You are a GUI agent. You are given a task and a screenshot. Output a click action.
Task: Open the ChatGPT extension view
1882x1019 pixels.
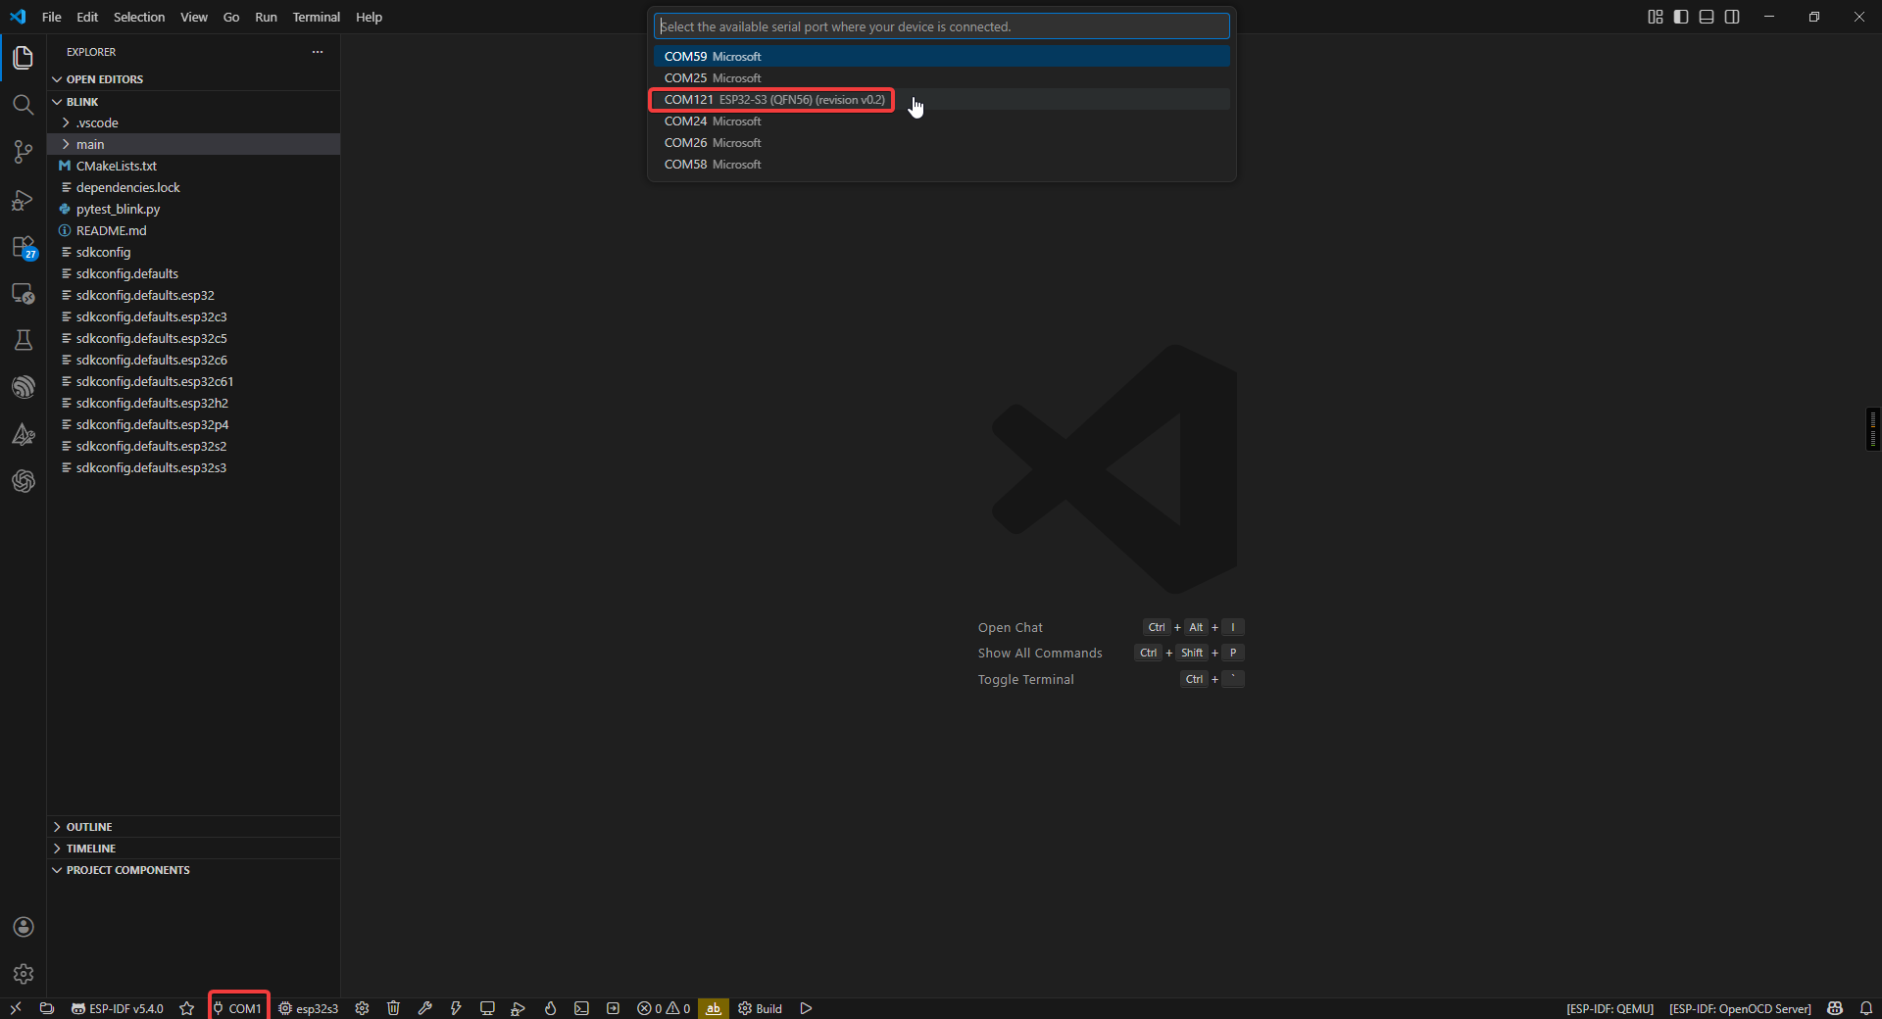click(24, 481)
